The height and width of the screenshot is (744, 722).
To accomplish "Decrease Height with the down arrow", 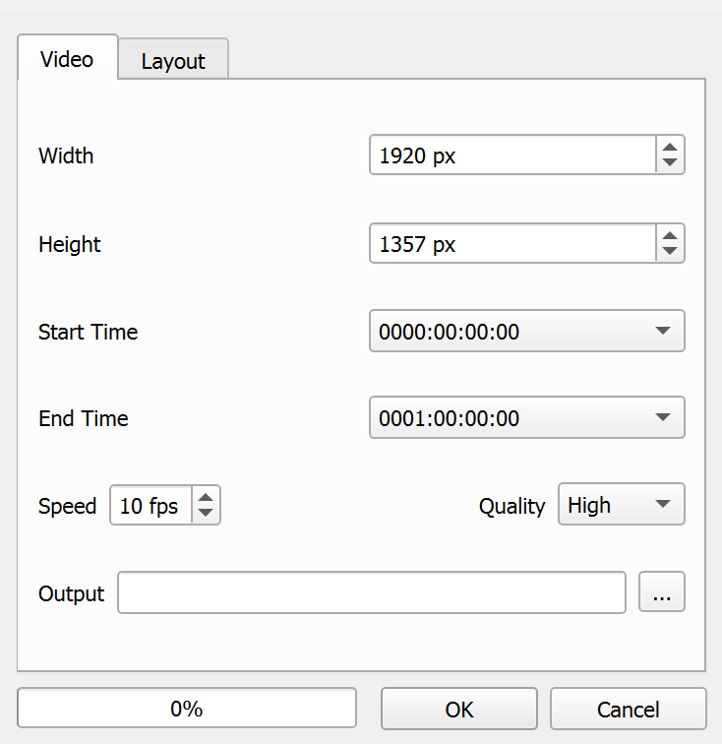I will pyautogui.click(x=670, y=252).
